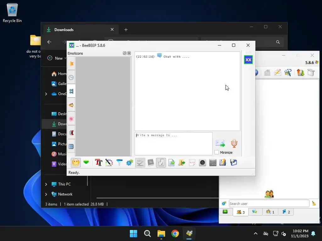Click the broom clear search icon
322x241 pixels.
pos(314,203)
